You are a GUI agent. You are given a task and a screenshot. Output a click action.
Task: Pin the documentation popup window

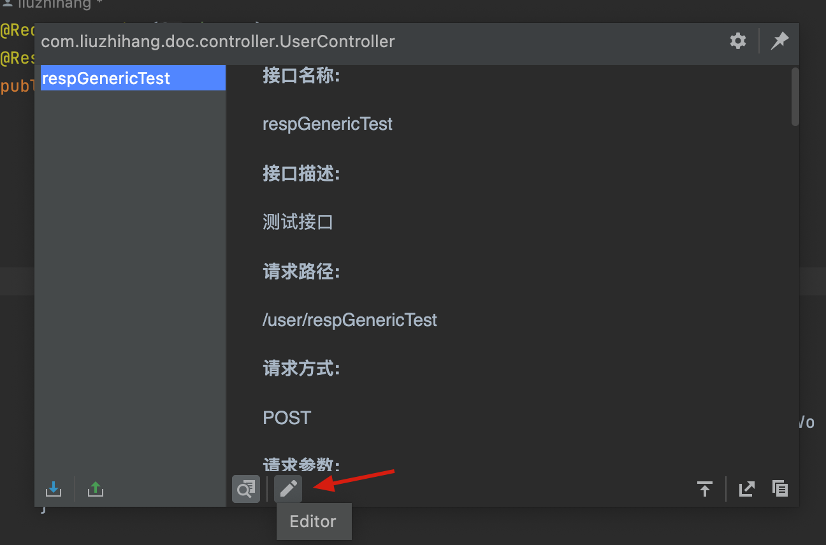pos(779,41)
